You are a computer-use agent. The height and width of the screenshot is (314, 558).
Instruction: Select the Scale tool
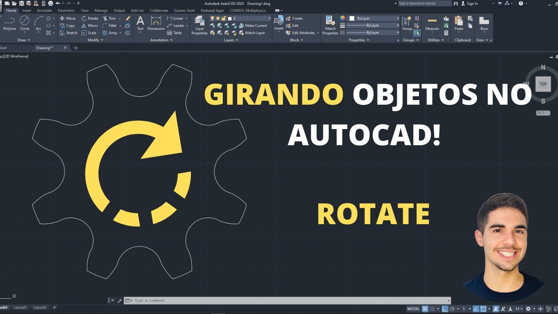pos(89,33)
